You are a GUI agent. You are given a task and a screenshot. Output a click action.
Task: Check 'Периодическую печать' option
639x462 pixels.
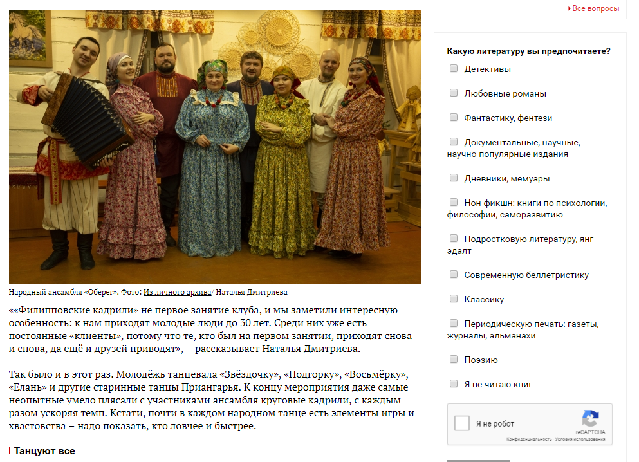[454, 324]
